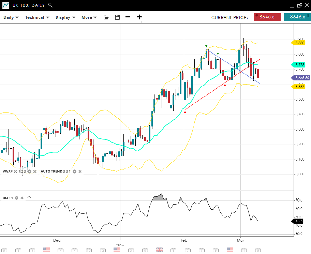The width and height of the screenshot is (311, 254).
Task: Open the Technical indicators dropdown
Action: (37, 17)
